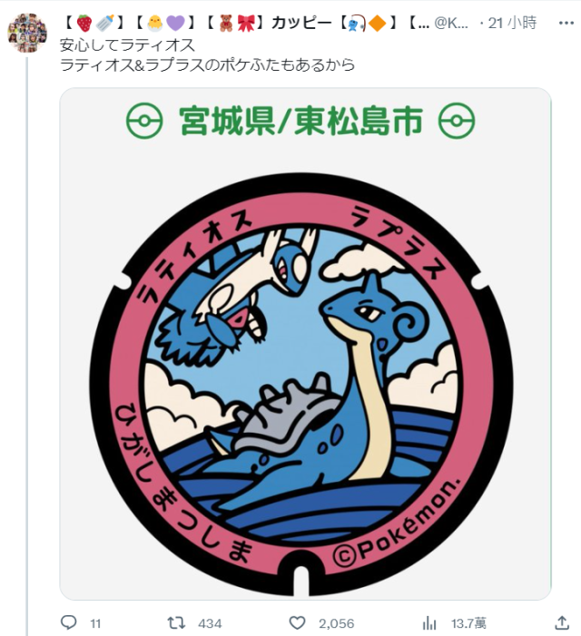The width and height of the screenshot is (581, 636).
Task: Open the Pokémon manhole cover image
Action: click(x=305, y=344)
